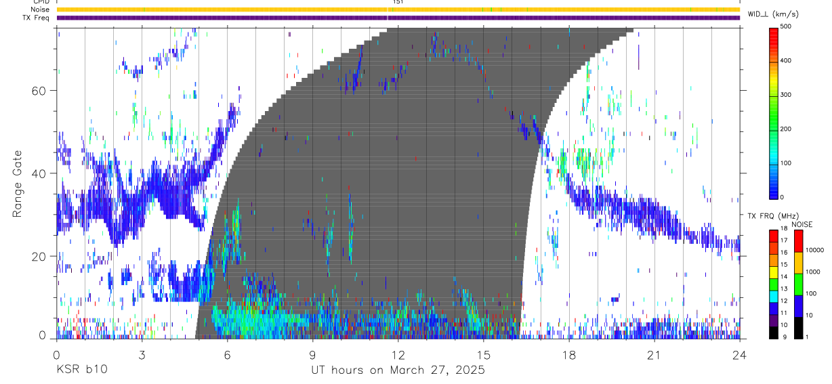Click the 14 label on TX FRQ legend

click(783, 276)
